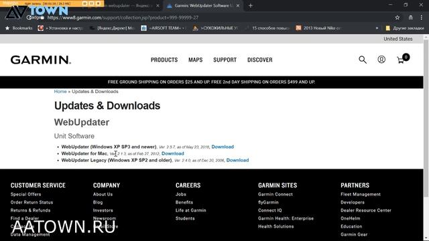Open the Developers partner link
429x241 pixels.
coord(353,202)
